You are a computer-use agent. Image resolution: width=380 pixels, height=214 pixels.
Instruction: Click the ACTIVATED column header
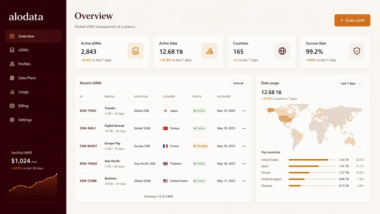click(x=224, y=97)
